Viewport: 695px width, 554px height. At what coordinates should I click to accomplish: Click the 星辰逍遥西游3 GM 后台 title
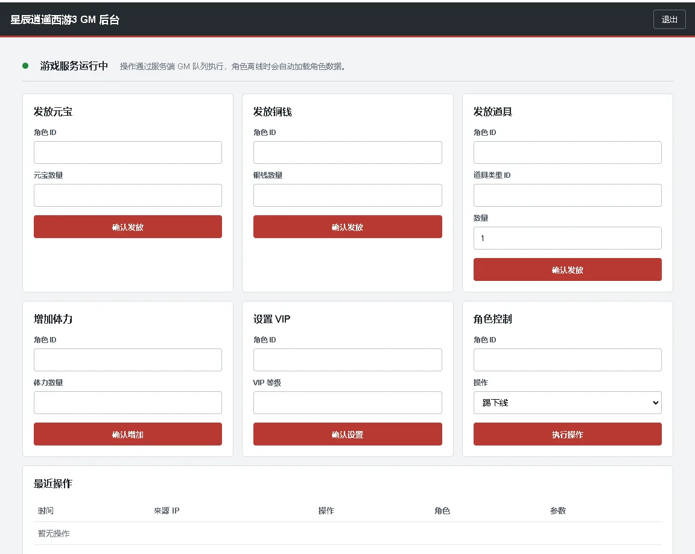(65, 19)
